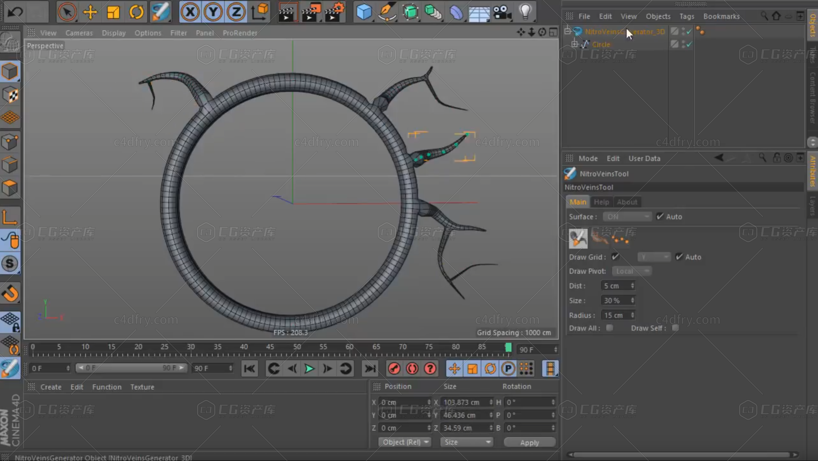Toggle Draw Grid checkbox
The image size is (818, 461).
pos(615,257)
